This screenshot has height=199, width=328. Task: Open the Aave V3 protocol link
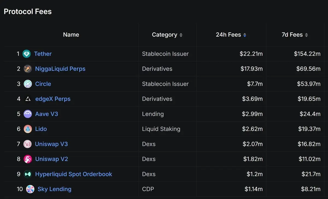(47, 114)
